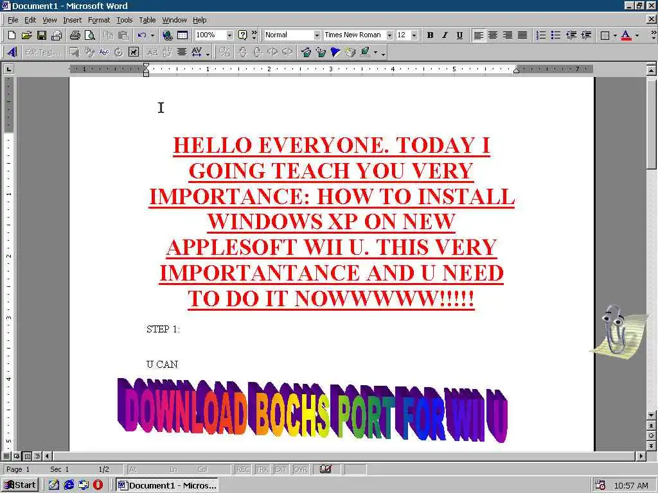Open the Normal style dropdown
Viewport: 658px width, 493px height.
click(317, 35)
